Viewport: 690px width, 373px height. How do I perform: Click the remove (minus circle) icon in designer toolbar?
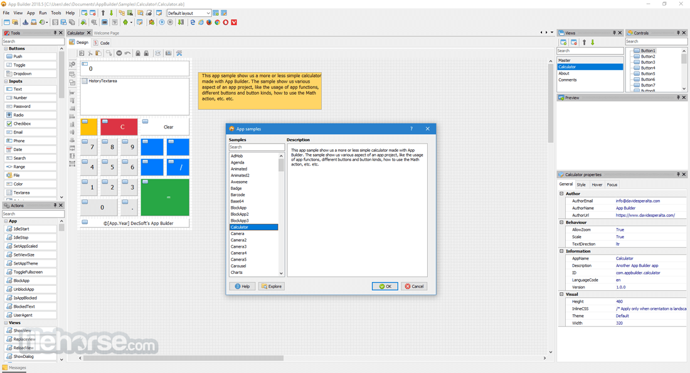119,53
